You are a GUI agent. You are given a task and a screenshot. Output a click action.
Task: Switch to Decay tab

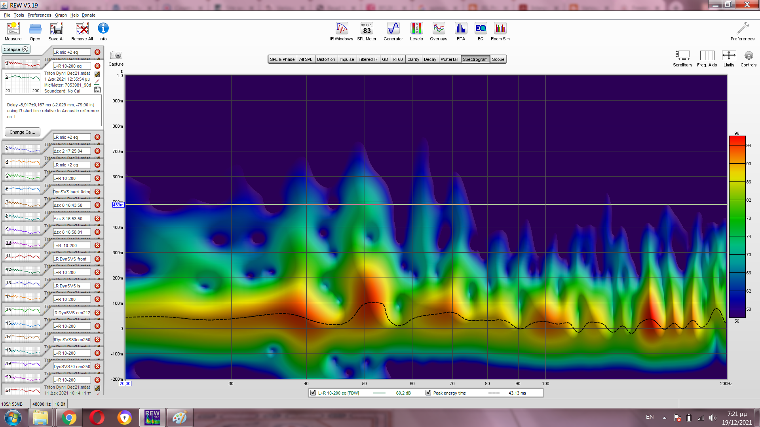(430, 59)
